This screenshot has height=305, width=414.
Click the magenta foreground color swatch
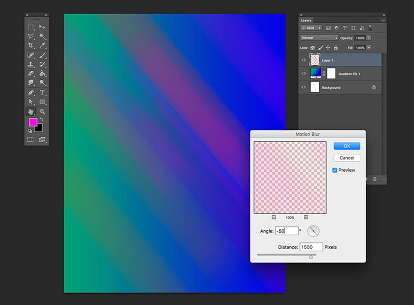coord(33,122)
